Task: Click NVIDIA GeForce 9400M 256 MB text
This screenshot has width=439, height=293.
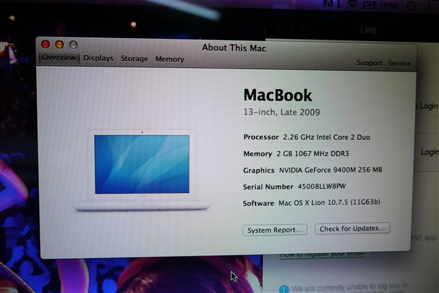Action: coord(330,170)
